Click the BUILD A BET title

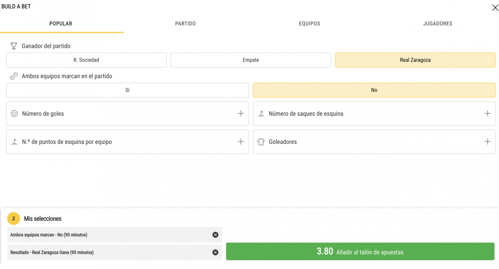(x=16, y=7)
